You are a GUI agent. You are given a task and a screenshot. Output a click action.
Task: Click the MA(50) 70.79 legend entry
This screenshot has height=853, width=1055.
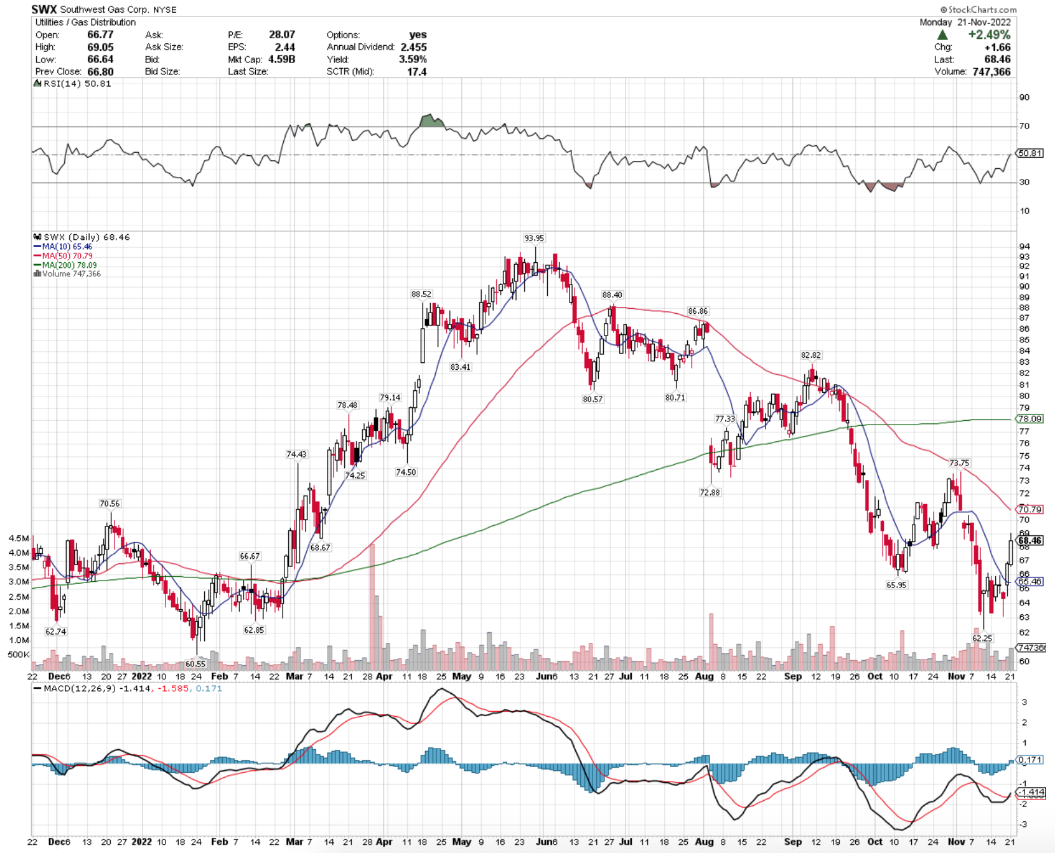tap(63, 256)
